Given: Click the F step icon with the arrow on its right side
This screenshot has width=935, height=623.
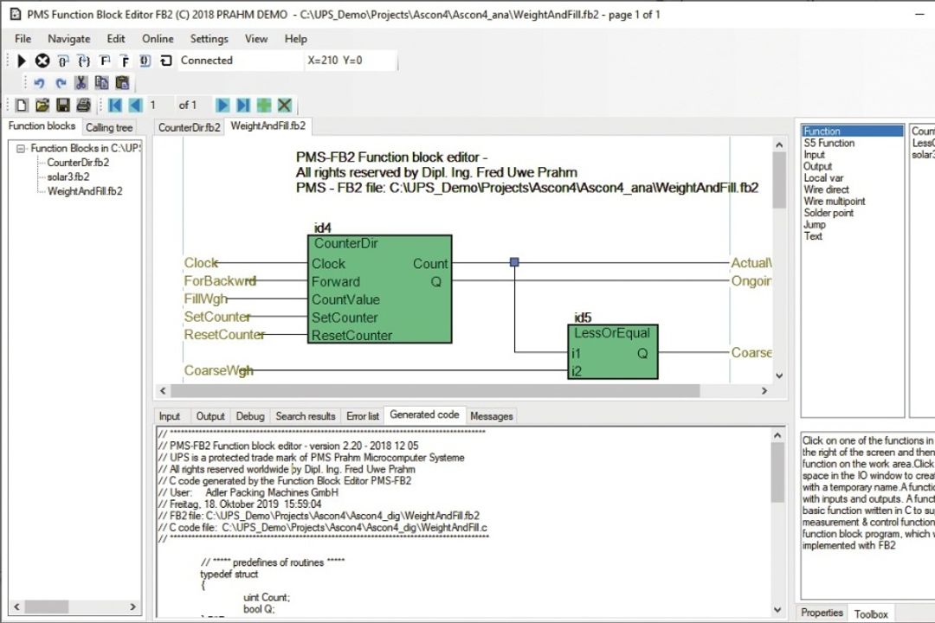Looking at the screenshot, I should 105,61.
